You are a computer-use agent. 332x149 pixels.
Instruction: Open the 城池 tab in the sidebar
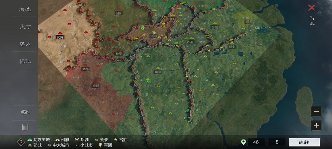click(25, 10)
